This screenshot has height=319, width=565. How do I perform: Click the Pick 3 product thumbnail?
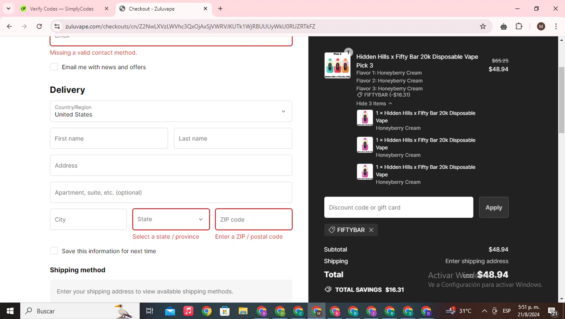click(337, 65)
